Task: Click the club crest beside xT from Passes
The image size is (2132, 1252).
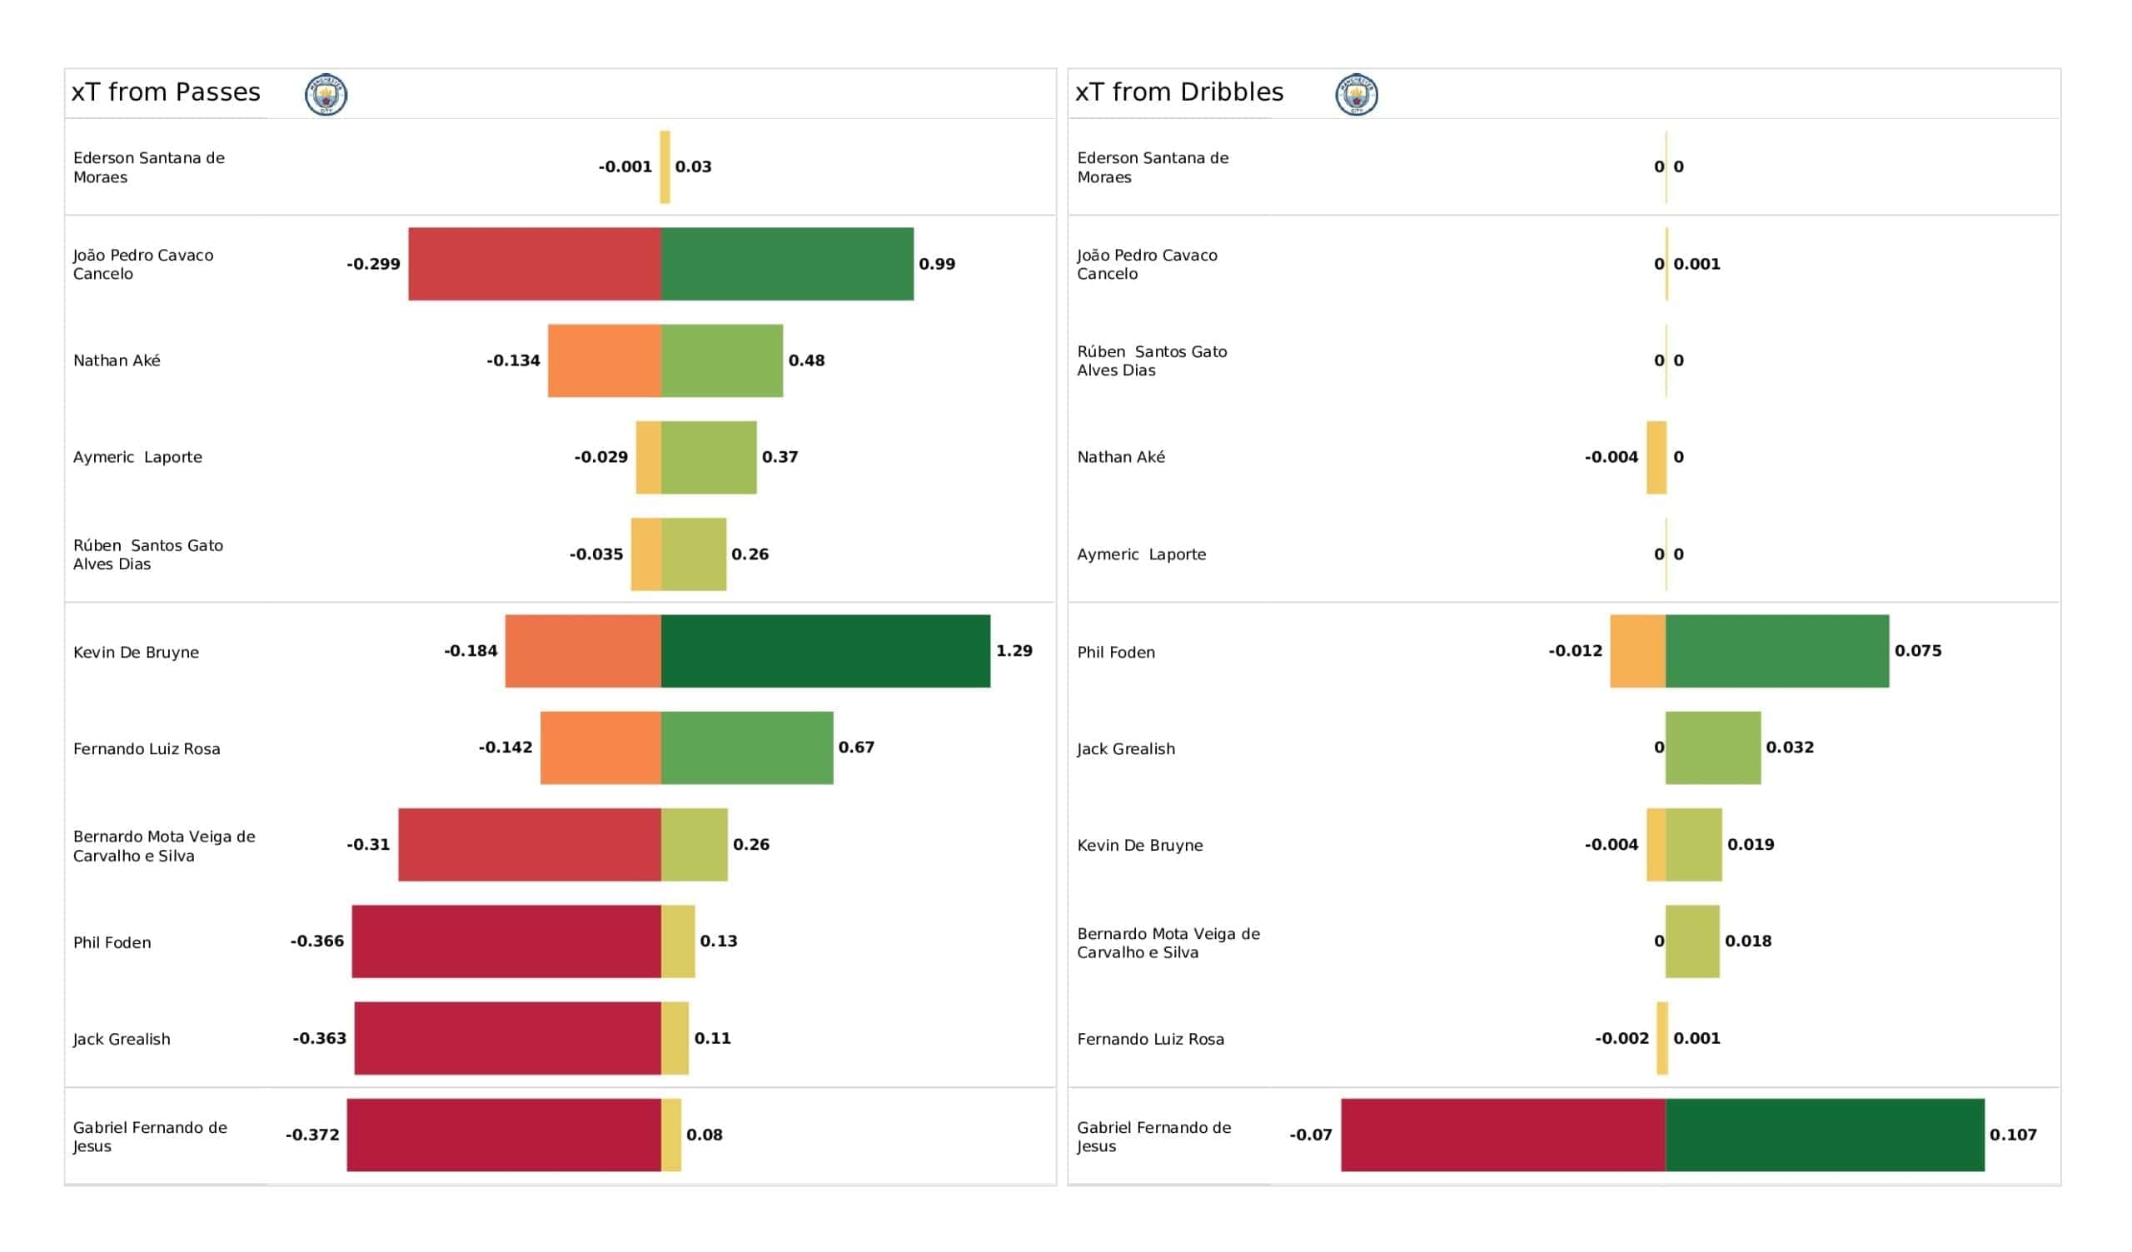Action: (x=326, y=94)
